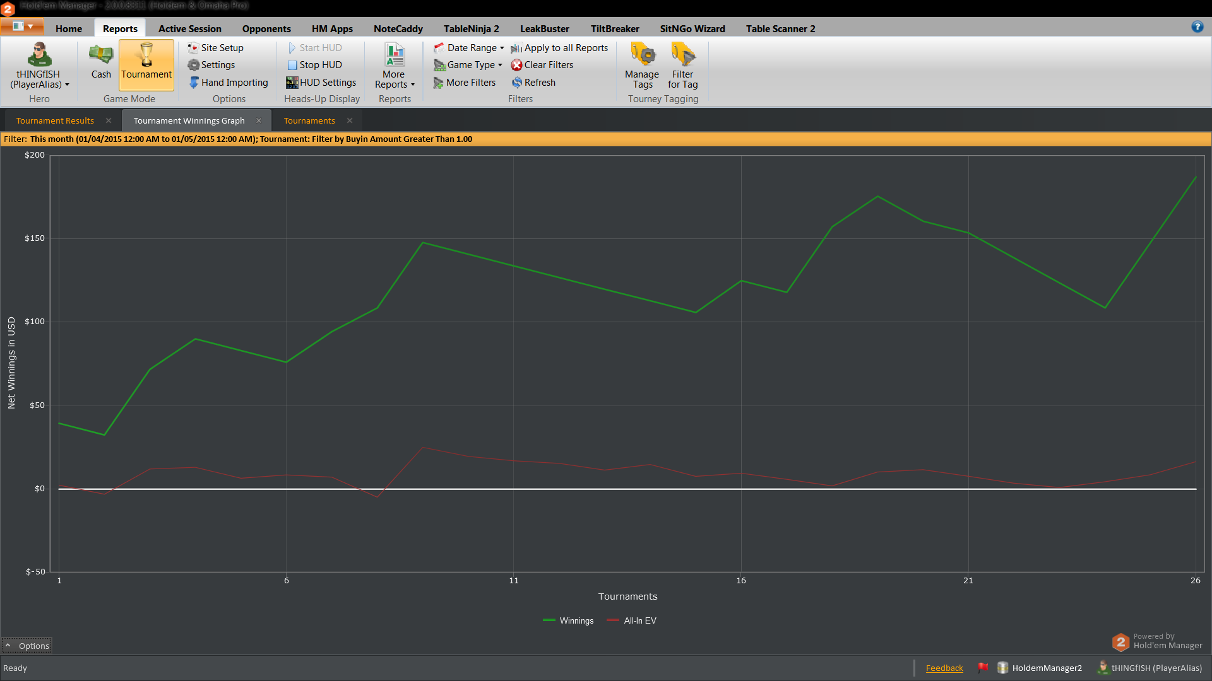Expand the Game Type dropdown

coord(500,65)
